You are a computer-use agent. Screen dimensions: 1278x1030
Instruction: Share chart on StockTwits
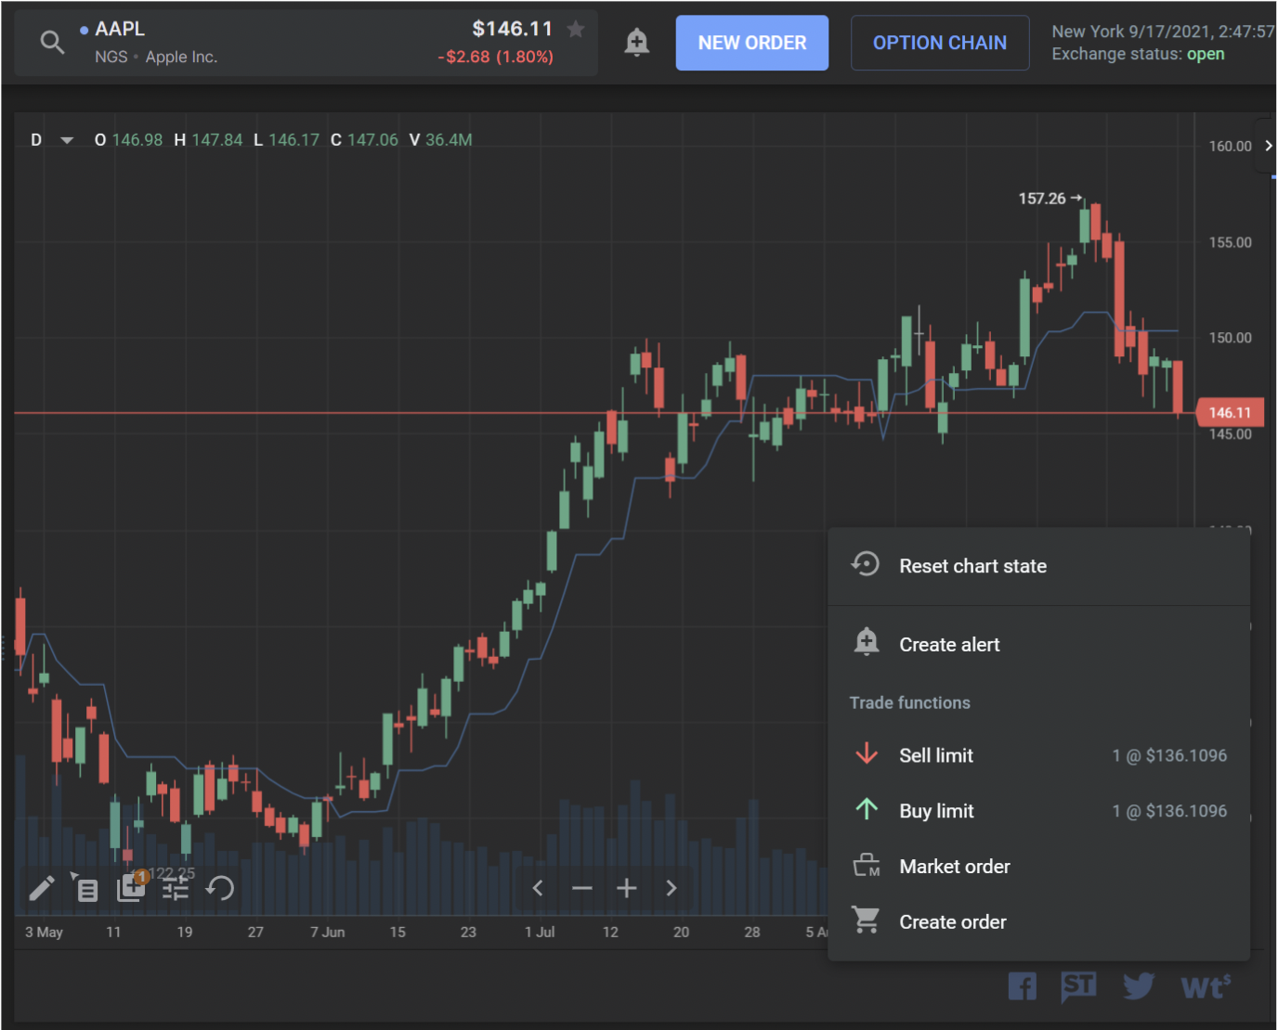(x=1078, y=986)
